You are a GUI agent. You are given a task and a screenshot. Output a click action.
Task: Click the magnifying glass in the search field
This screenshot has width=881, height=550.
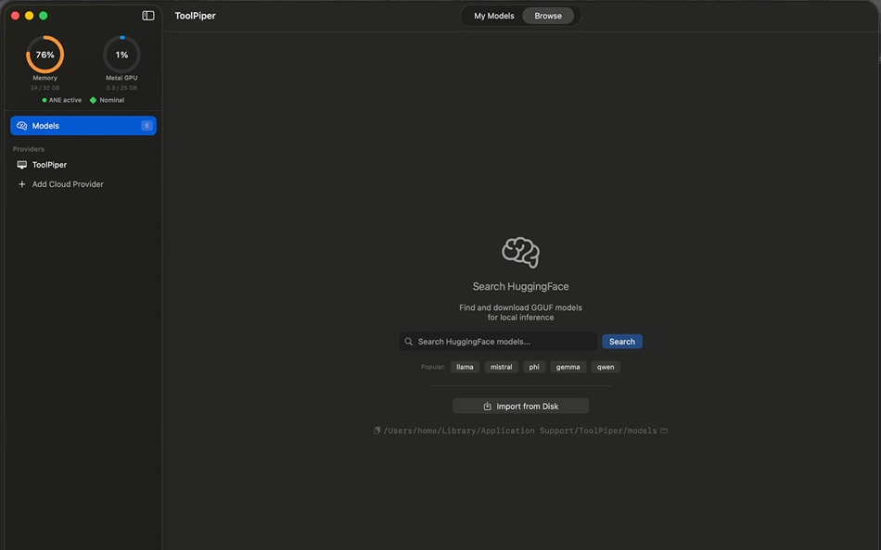pos(408,341)
